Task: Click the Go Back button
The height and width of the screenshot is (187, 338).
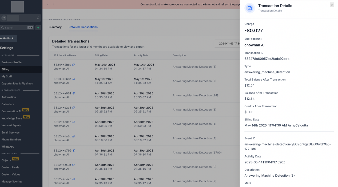Action: [8, 38]
